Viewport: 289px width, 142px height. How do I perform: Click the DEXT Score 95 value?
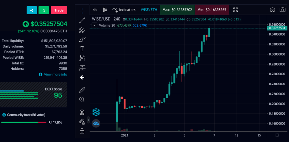point(58,95)
